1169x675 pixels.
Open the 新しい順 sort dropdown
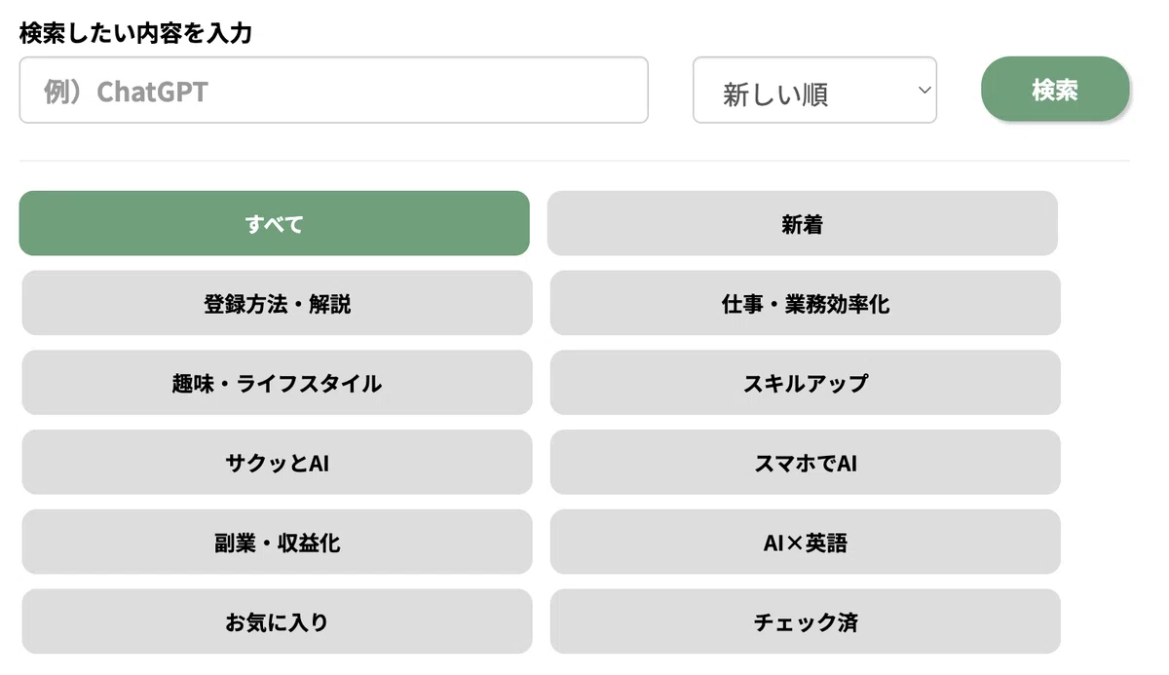tap(814, 90)
